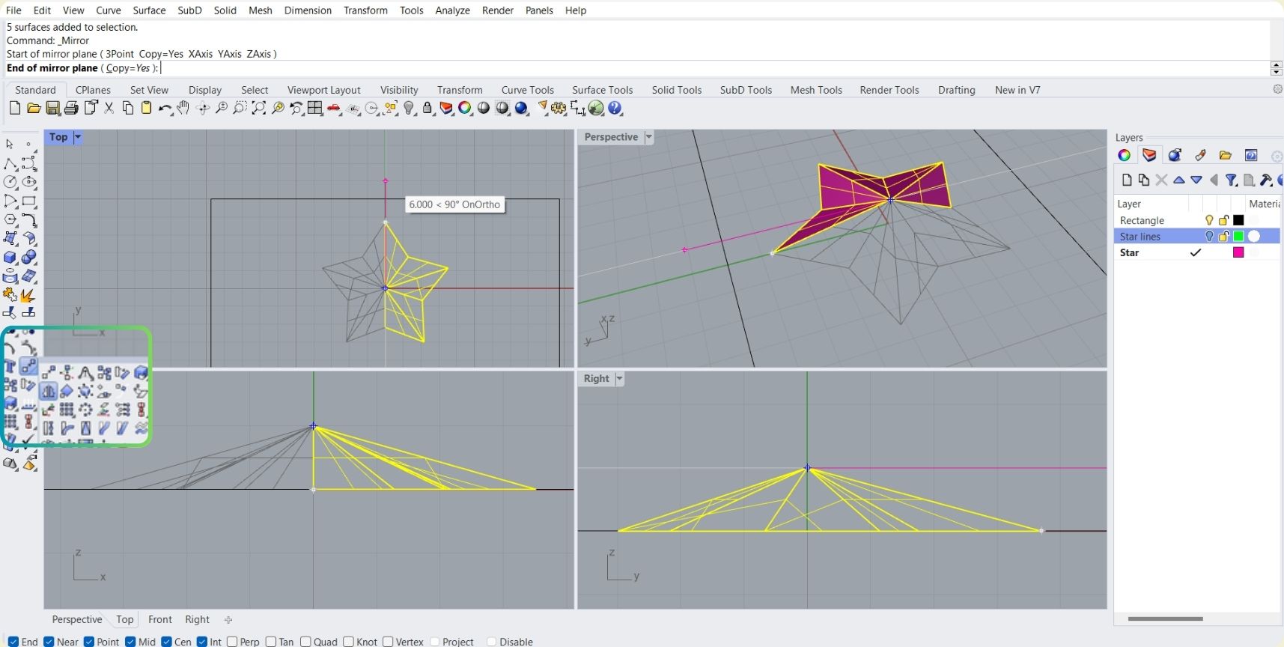Screen dimensions: 1284x647
Task: Switch to the Curve Tools toolbar tab
Action: [x=528, y=90]
